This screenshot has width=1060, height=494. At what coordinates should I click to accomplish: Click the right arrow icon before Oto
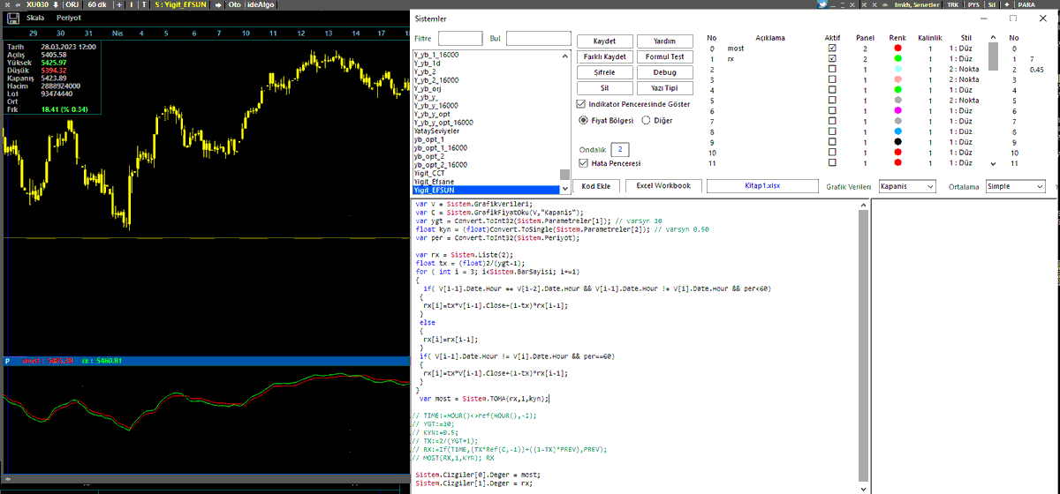pos(218,4)
